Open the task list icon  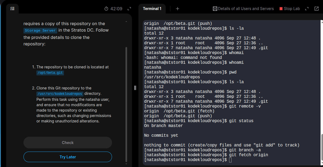pos(12,9)
